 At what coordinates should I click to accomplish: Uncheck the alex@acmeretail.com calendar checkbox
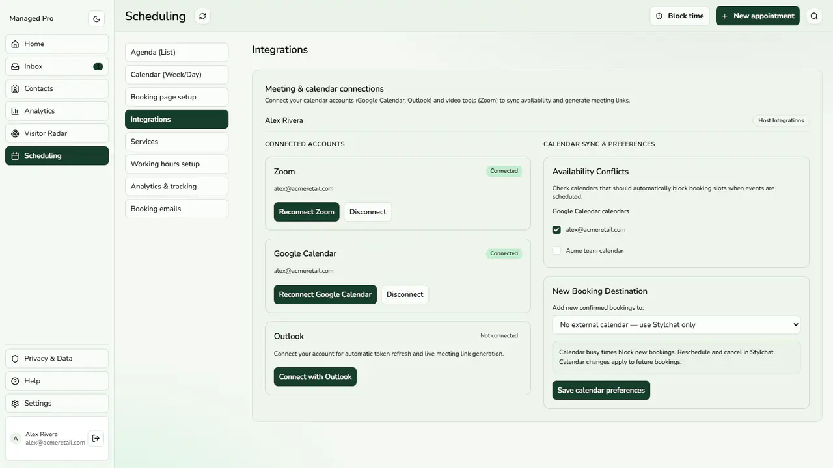(x=556, y=230)
